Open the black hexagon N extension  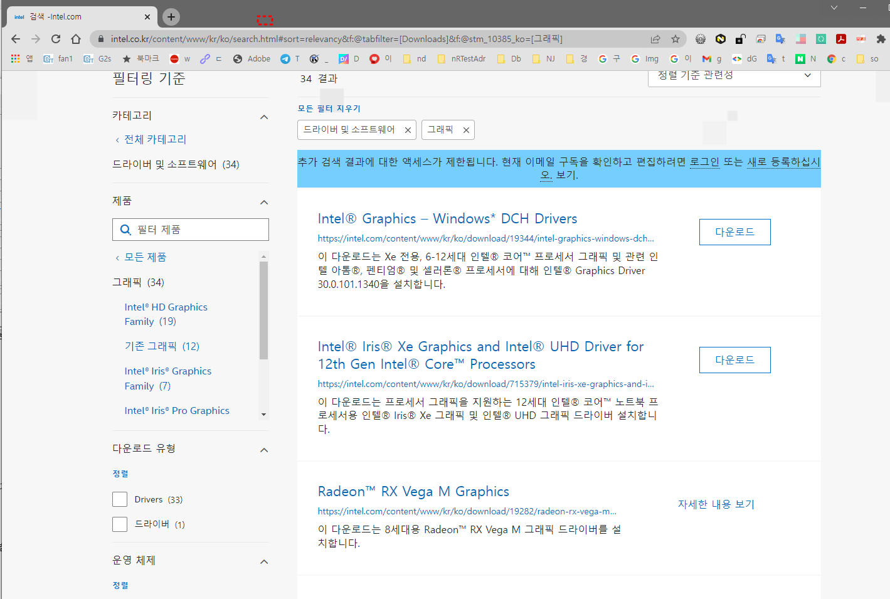point(721,39)
